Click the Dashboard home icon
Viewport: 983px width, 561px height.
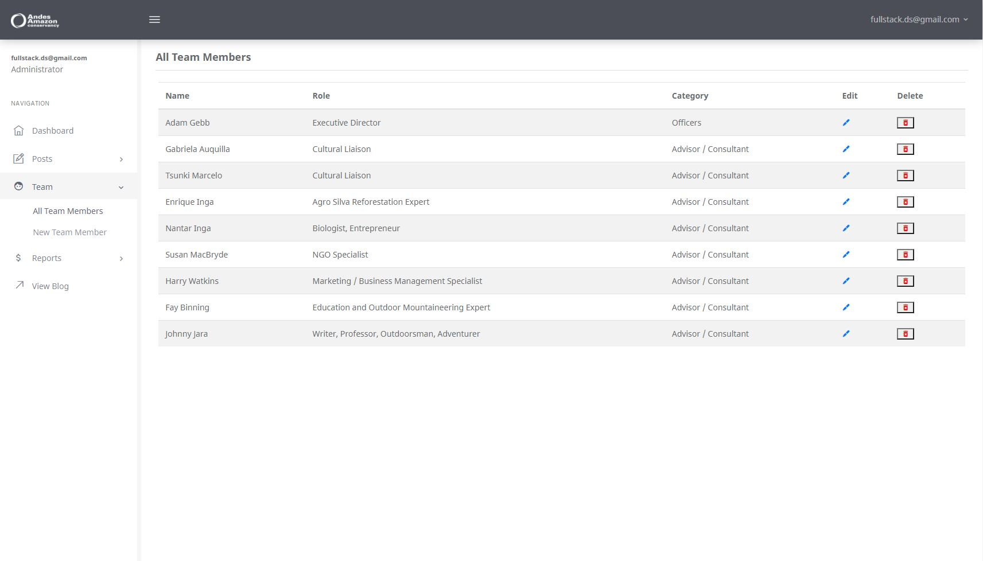click(18, 130)
